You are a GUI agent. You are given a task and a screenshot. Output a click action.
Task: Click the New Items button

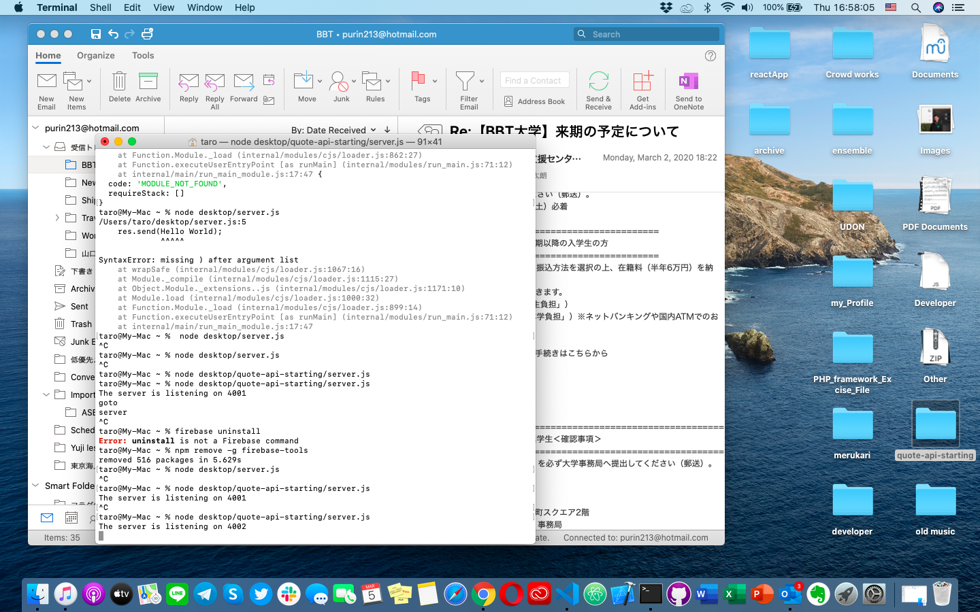[76, 90]
